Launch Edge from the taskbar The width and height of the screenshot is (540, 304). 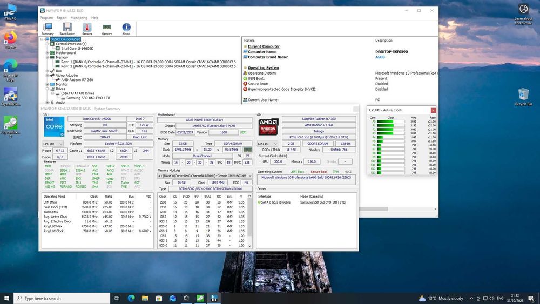click(x=131, y=298)
